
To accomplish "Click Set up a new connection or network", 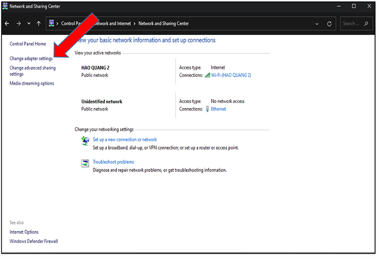I will coord(125,139).
